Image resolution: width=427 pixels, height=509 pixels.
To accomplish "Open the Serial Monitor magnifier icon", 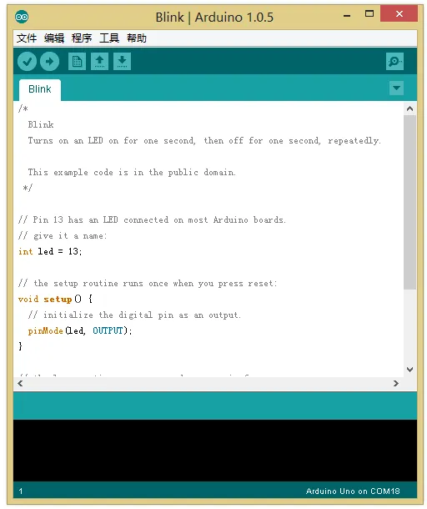I will 394,62.
